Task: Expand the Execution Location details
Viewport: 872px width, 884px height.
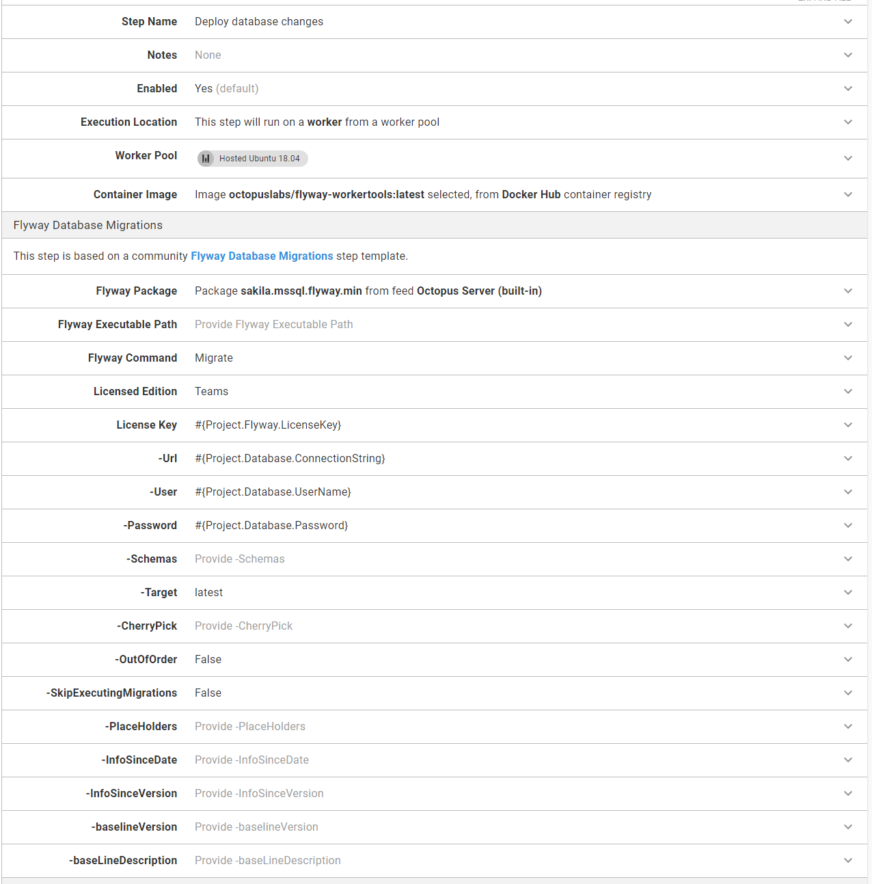Action: coord(848,122)
